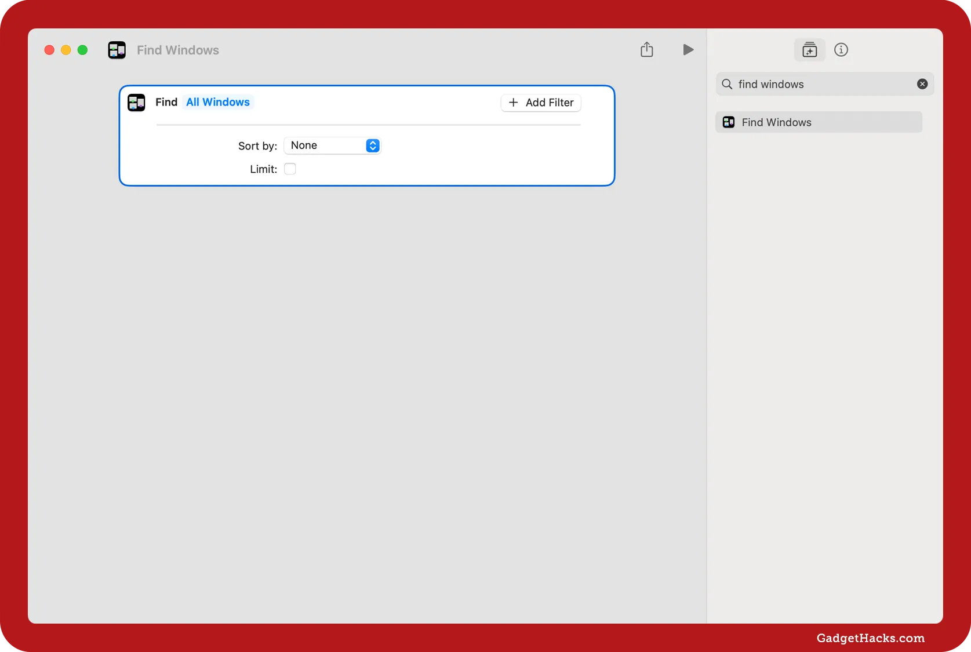Click the Find Windows result icon

[x=729, y=122]
